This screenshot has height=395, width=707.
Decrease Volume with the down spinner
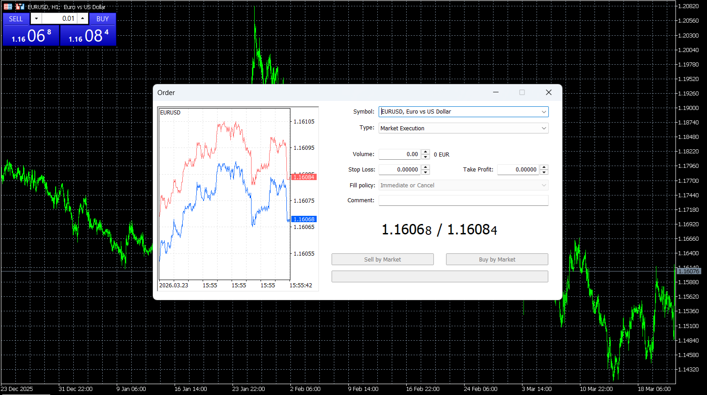[426, 157]
